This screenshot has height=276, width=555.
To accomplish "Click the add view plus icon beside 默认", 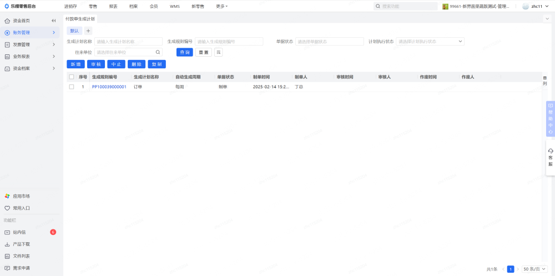I will pos(88,31).
